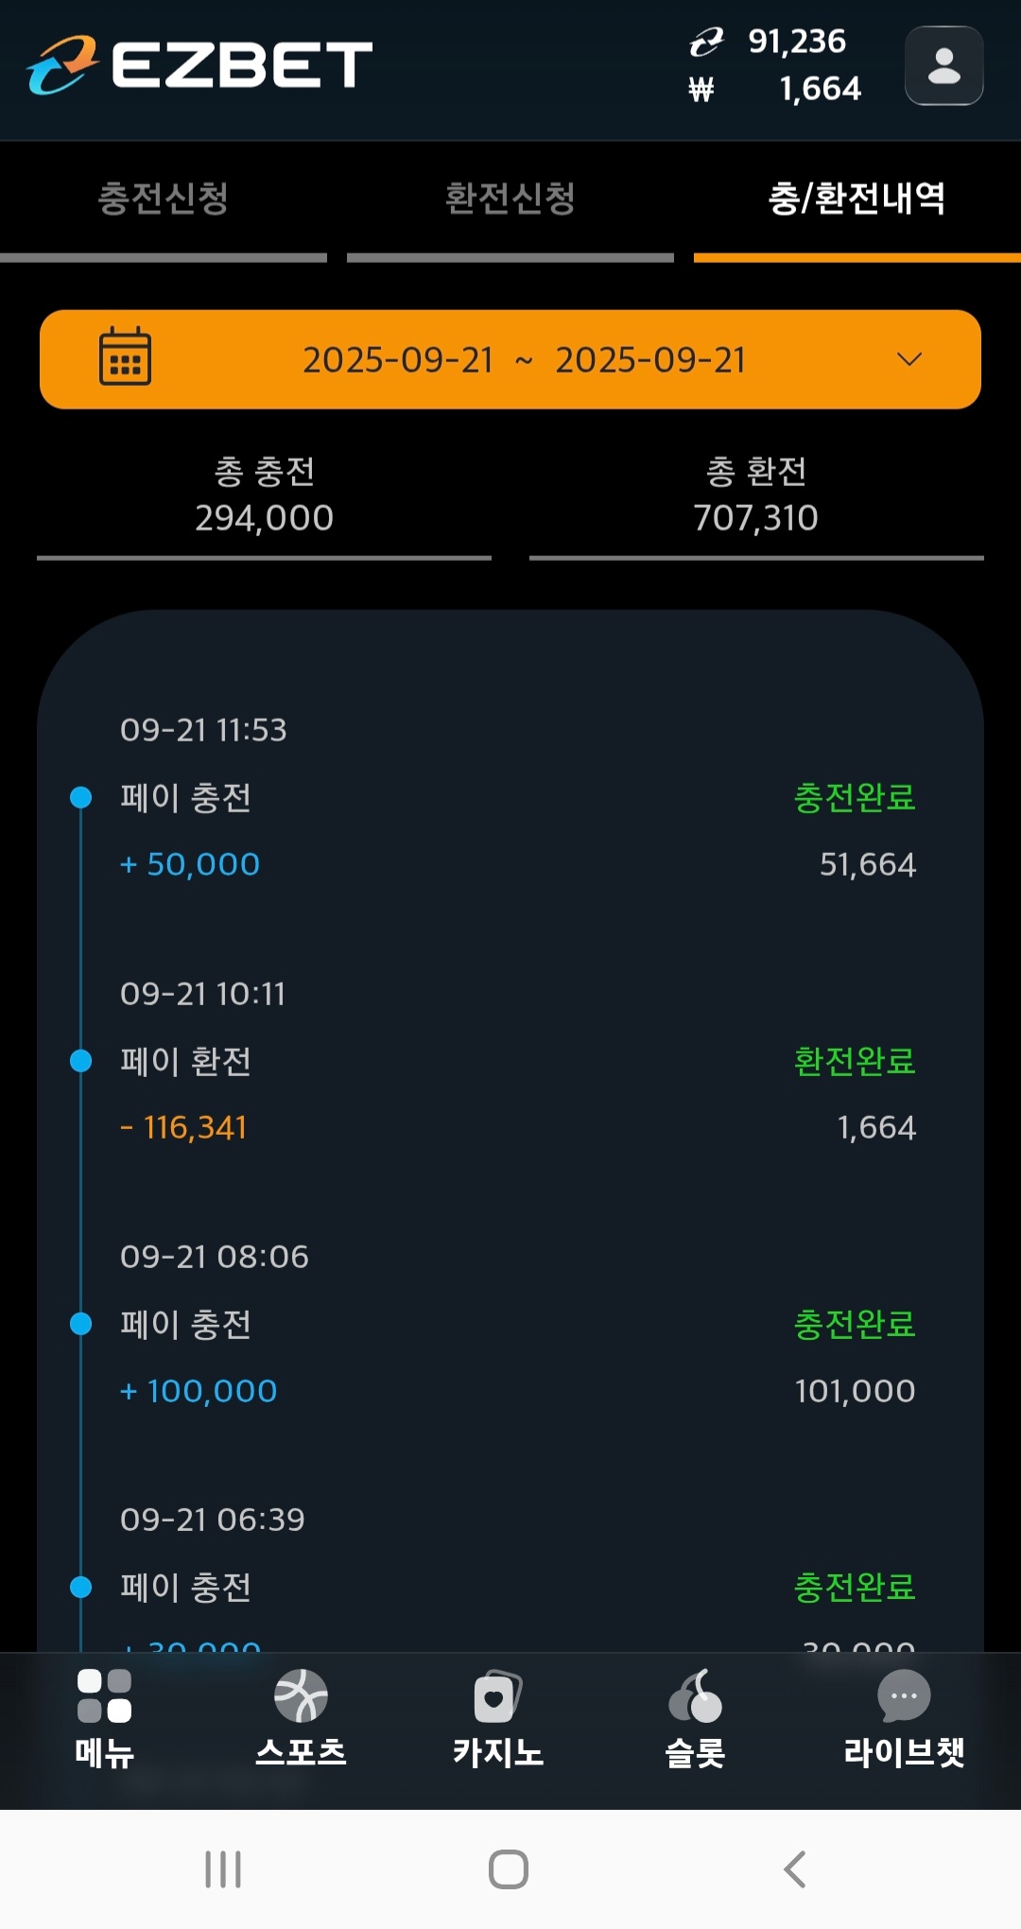Open the 카지노 cards icon
The image size is (1021, 1929).
click(x=497, y=1696)
